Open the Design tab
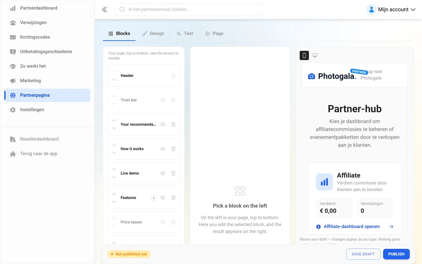 click(153, 34)
